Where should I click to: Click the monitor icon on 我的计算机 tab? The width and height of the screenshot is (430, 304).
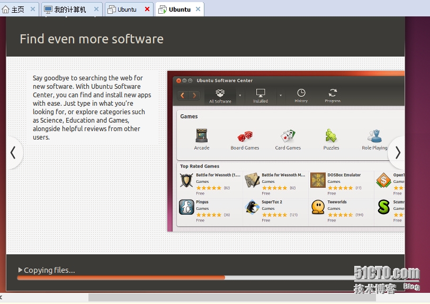[x=48, y=10]
